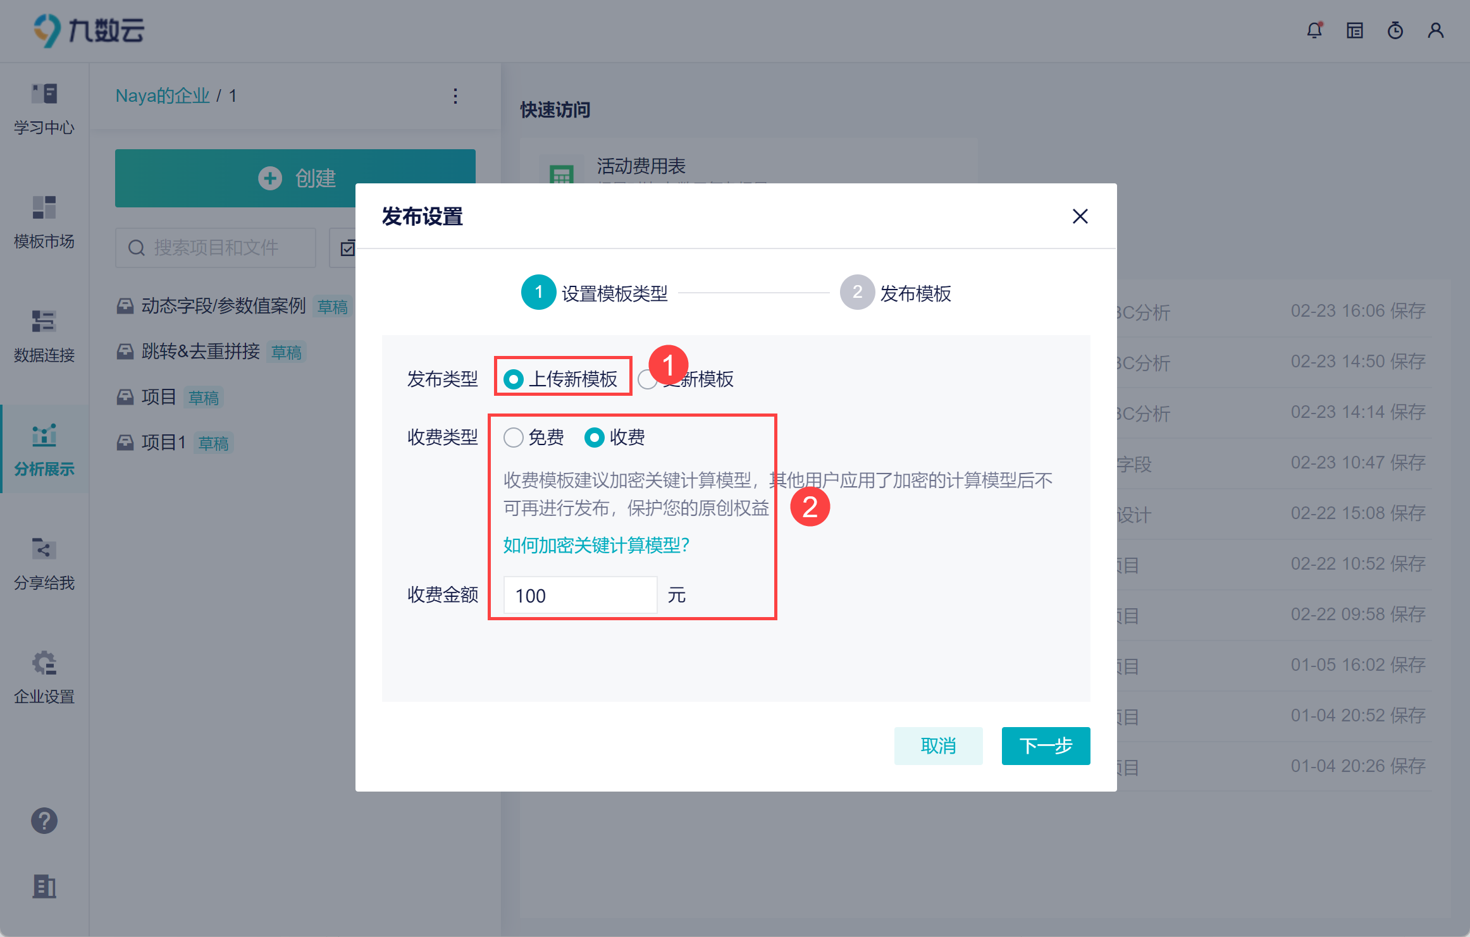
Task: Click the 收费金额 amount input field
Action: [580, 596]
